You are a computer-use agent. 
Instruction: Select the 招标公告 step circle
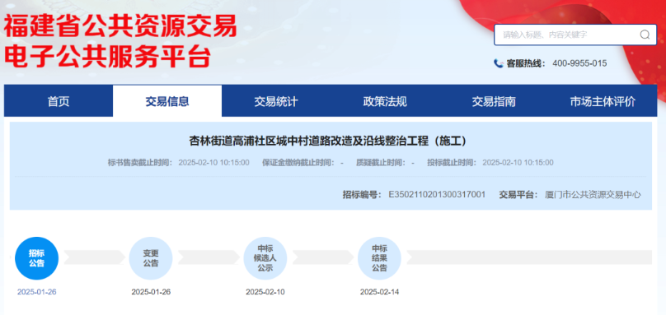36,258
